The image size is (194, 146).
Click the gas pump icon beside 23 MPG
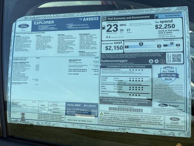(104, 27)
